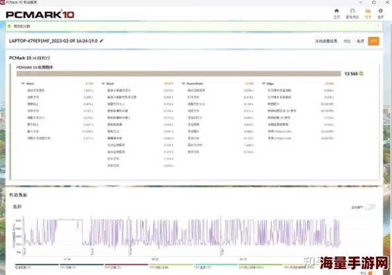
Task: Click the question mark help in notification bar
Action: 378,26
